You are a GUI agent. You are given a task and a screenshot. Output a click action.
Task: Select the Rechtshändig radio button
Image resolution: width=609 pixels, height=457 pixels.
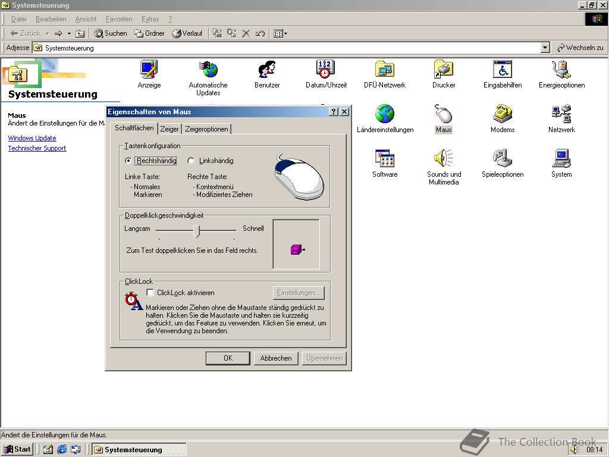coord(128,161)
